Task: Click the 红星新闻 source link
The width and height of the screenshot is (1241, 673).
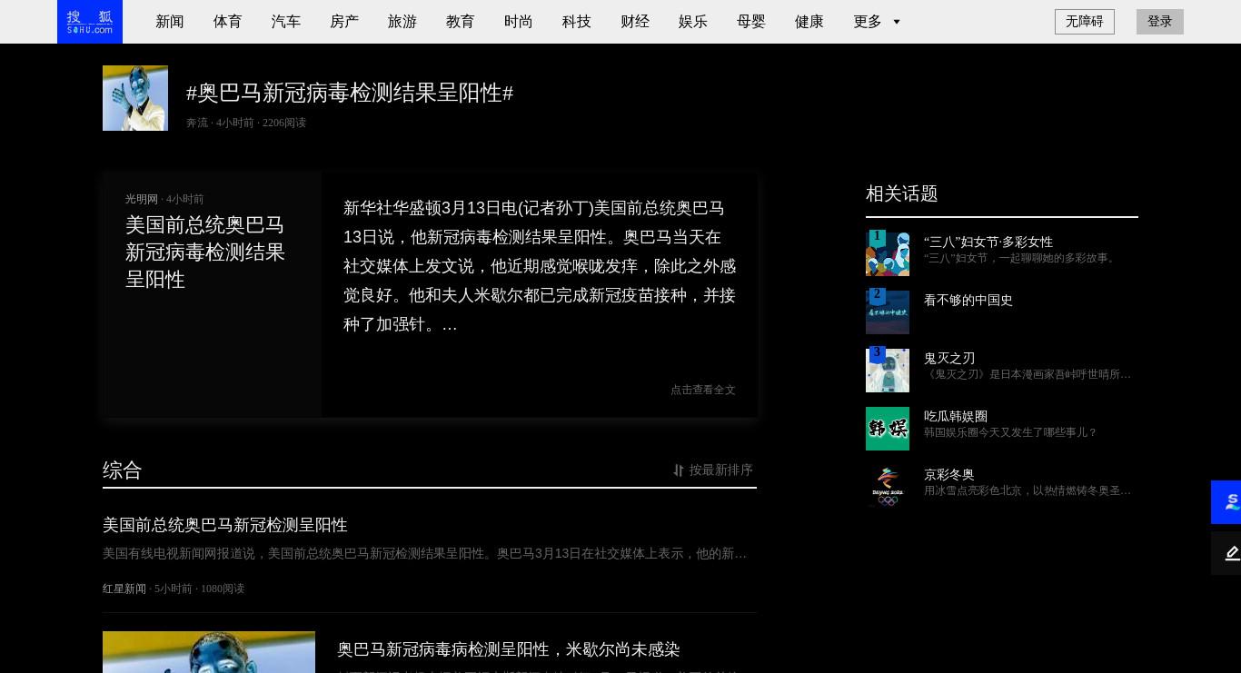Action: click(x=124, y=589)
